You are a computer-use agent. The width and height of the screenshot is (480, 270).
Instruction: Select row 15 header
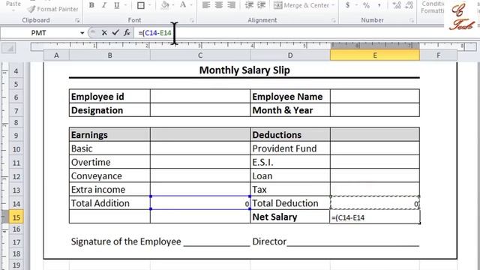click(x=16, y=217)
